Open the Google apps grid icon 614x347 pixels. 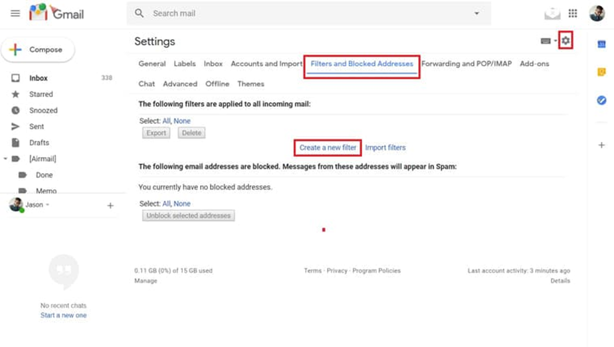click(x=573, y=13)
